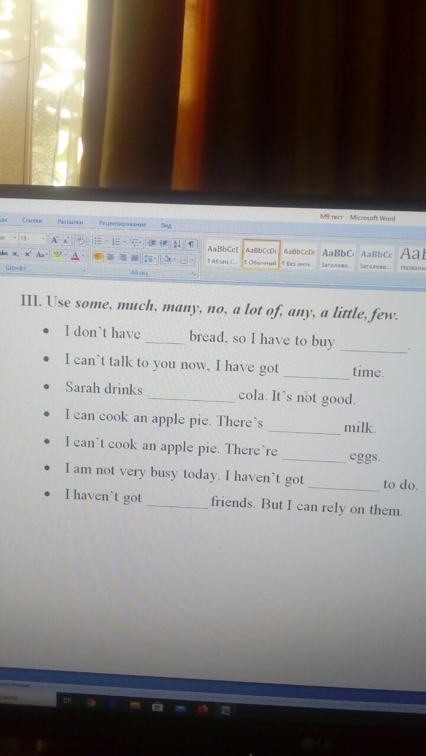Click the red font color button
This screenshot has width=426, height=756.
point(76,255)
